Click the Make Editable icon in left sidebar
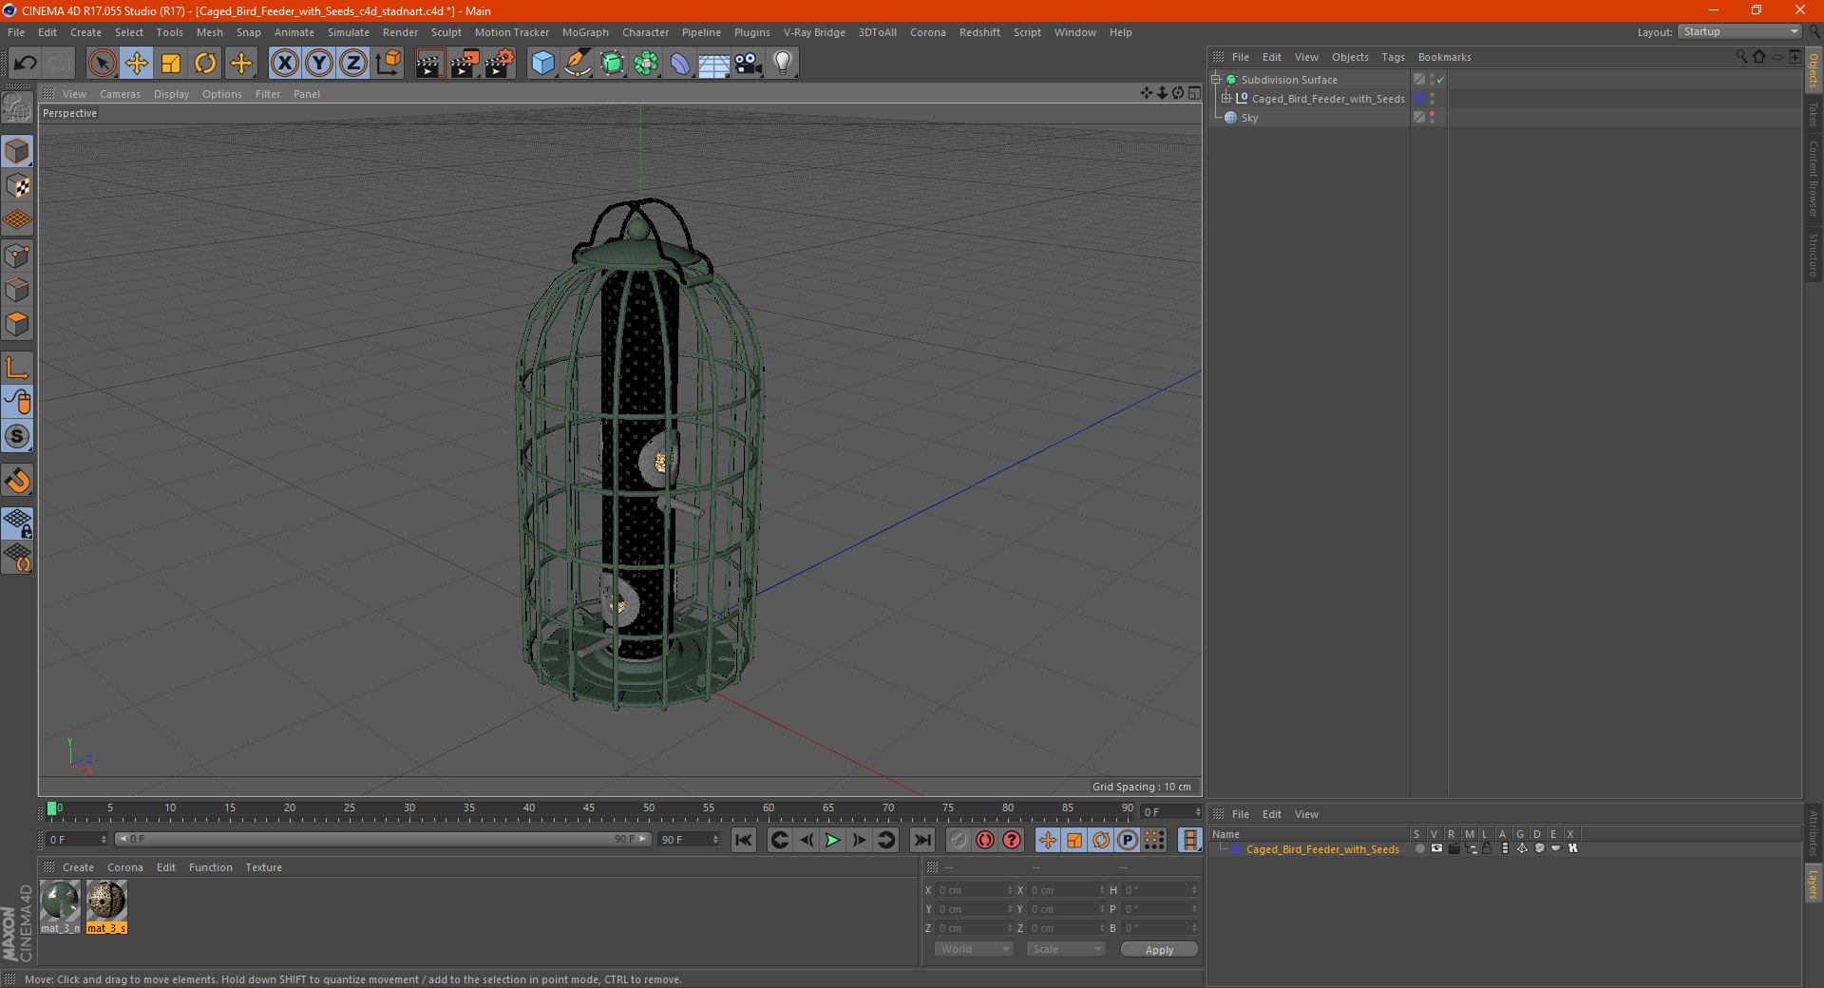Viewport: 1824px width, 988px height. point(17,108)
